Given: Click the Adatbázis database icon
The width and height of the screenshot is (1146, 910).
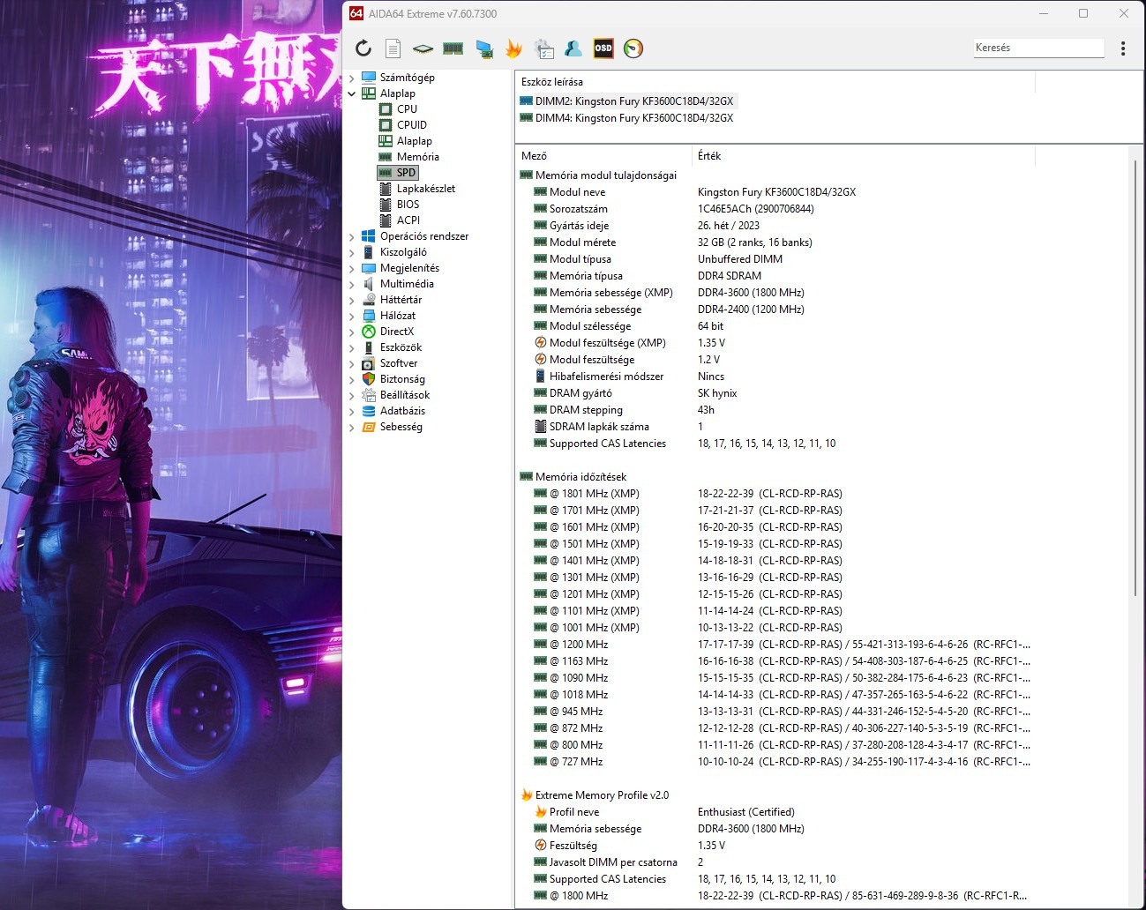Looking at the screenshot, I should (369, 411).
